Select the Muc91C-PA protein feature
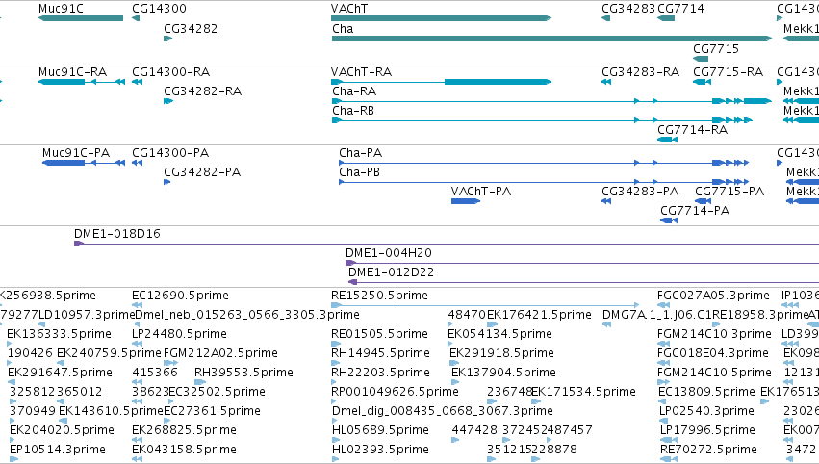The width and height of the screenshot is (819, 464). coord(84,163)
